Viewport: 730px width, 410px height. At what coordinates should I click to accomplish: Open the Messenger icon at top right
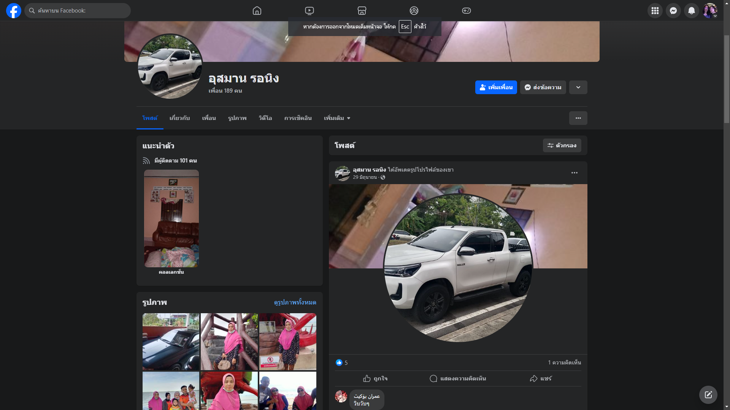point(673,11)
